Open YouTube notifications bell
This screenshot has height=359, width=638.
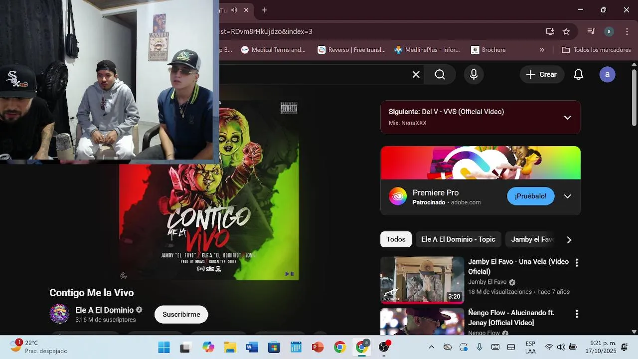[x=578, y=74]
